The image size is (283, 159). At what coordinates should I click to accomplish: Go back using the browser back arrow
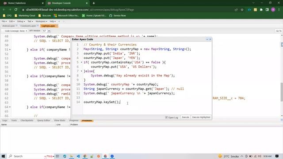pos(4,10)
